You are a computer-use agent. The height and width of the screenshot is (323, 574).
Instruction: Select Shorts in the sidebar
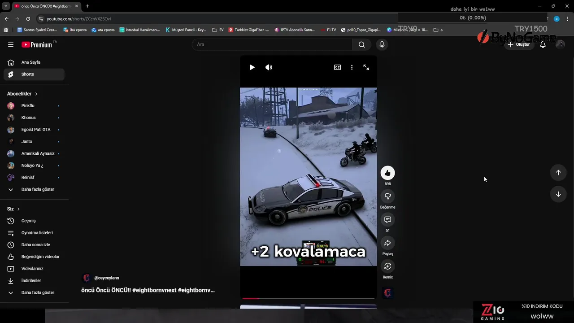(x=34, y=74)
